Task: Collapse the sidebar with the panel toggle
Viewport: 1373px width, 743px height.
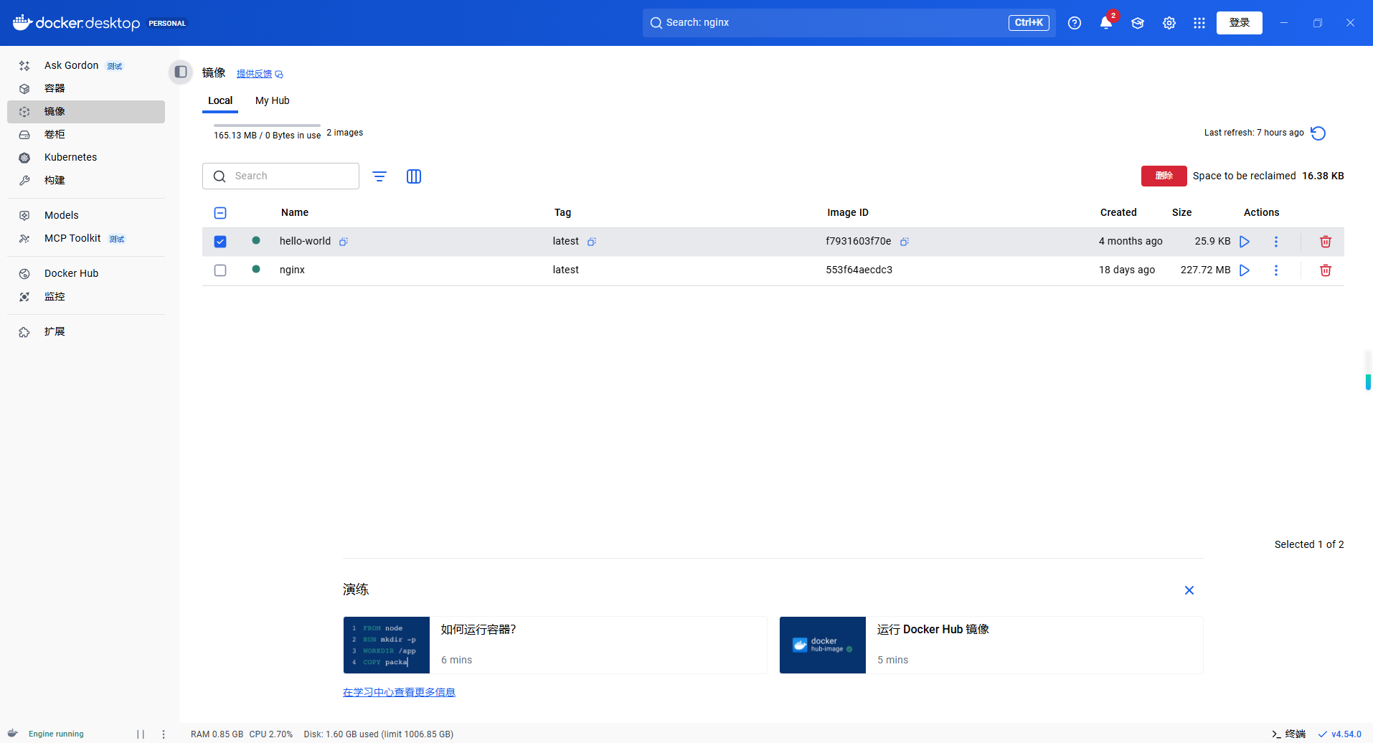Action: [x=181, y=72]
